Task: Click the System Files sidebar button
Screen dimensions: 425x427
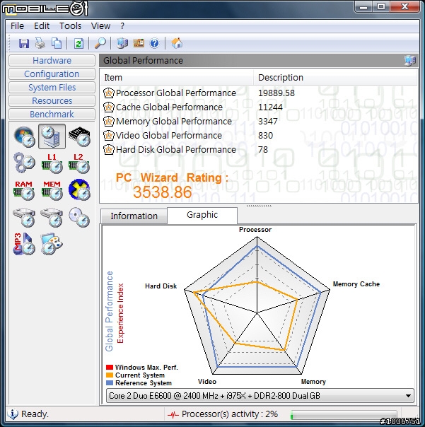Action: pos(52,88)
